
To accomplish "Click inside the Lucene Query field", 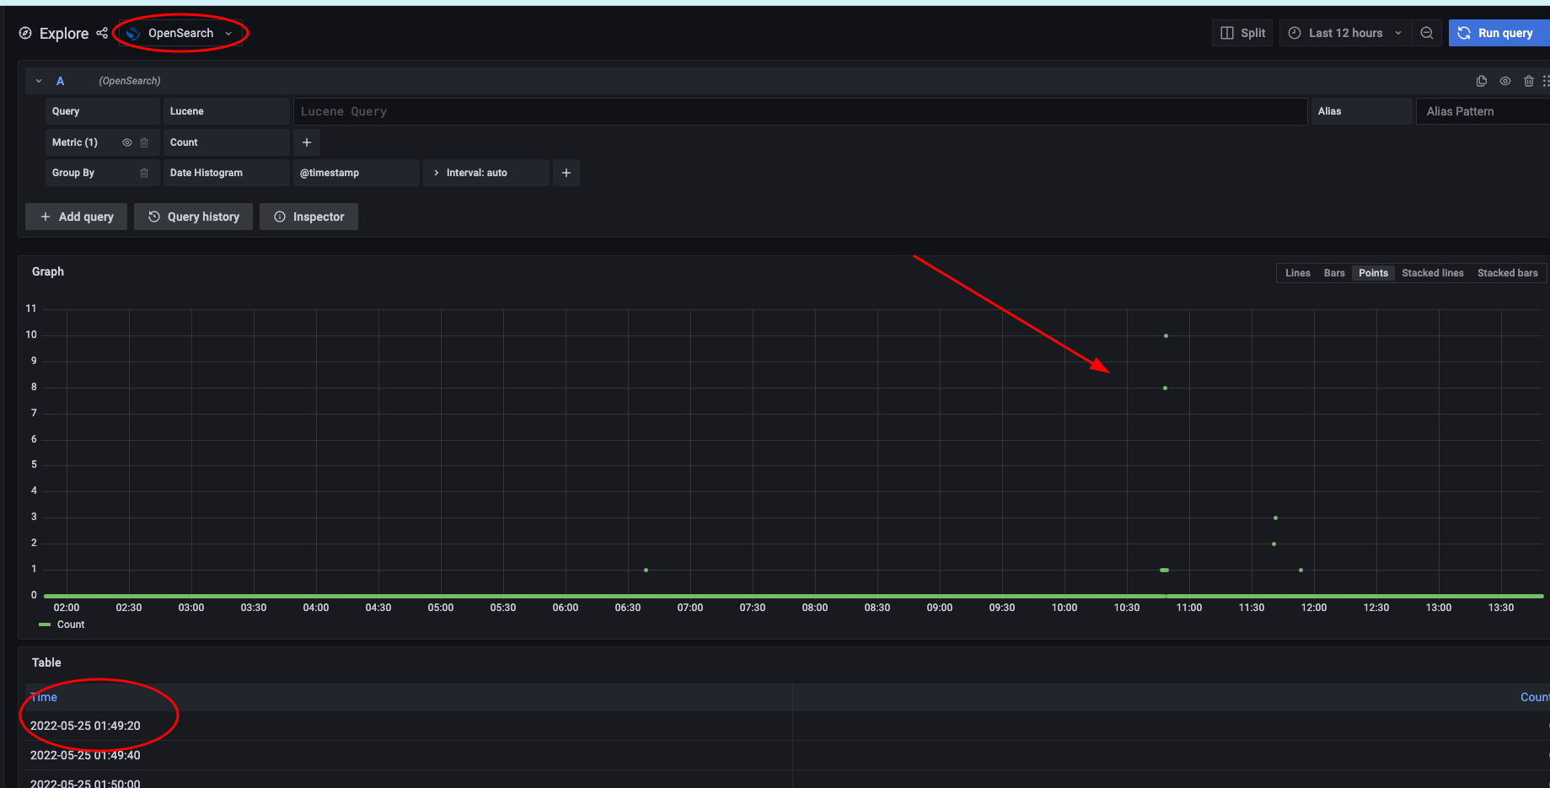I will click(x=801, y=110).
